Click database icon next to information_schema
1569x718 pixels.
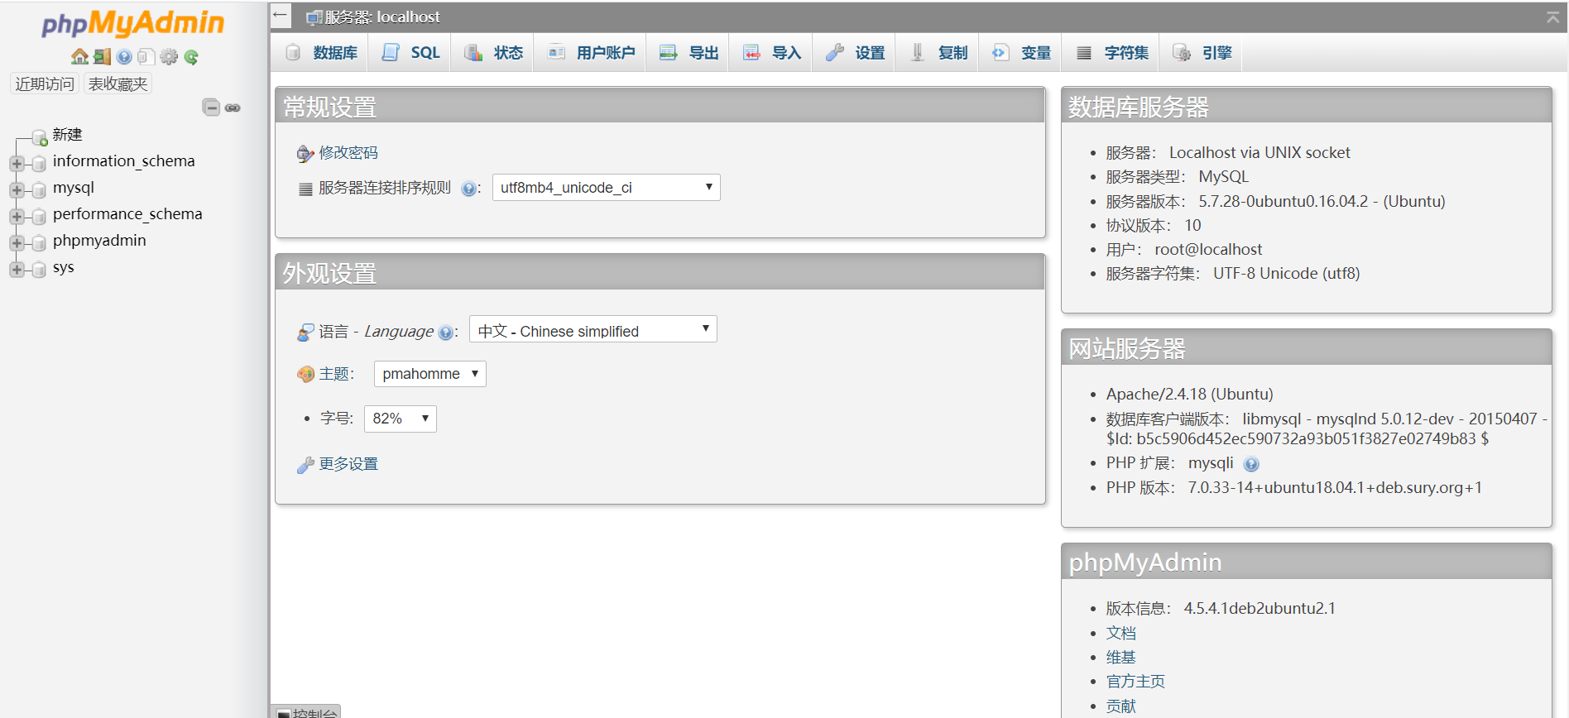pos(39,163)
